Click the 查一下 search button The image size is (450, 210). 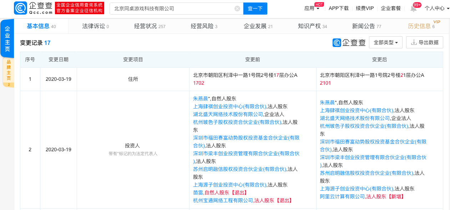click(x=255, y=9)
